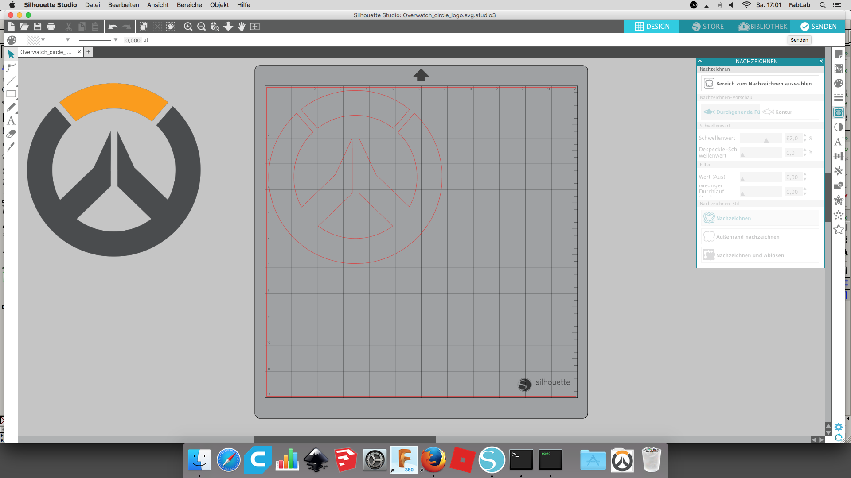Viewport: 851px width, 478px height.
Task: Click the Select All icon
Action: (144, 27)
